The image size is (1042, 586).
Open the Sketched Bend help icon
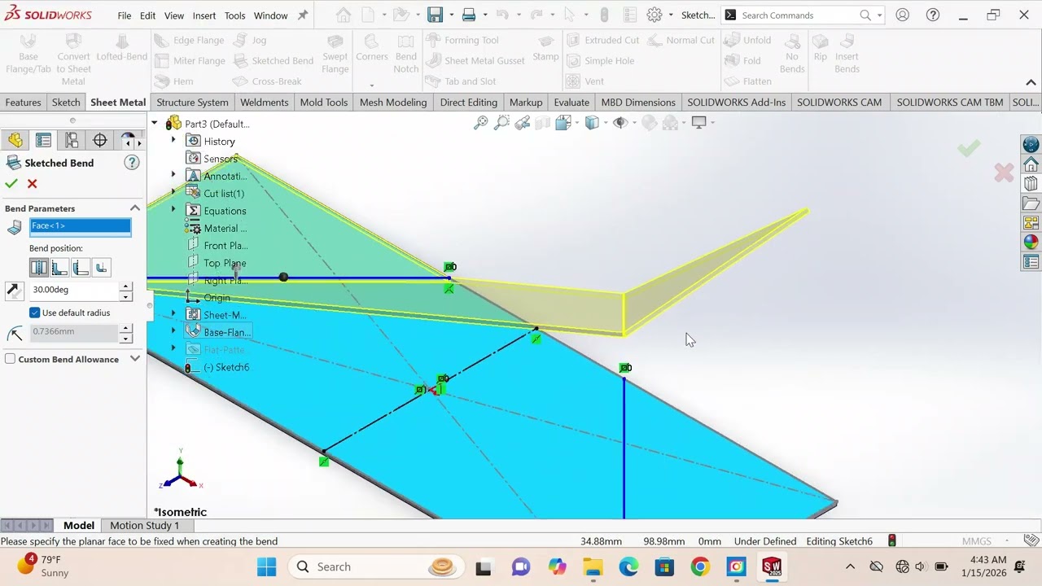131,163
